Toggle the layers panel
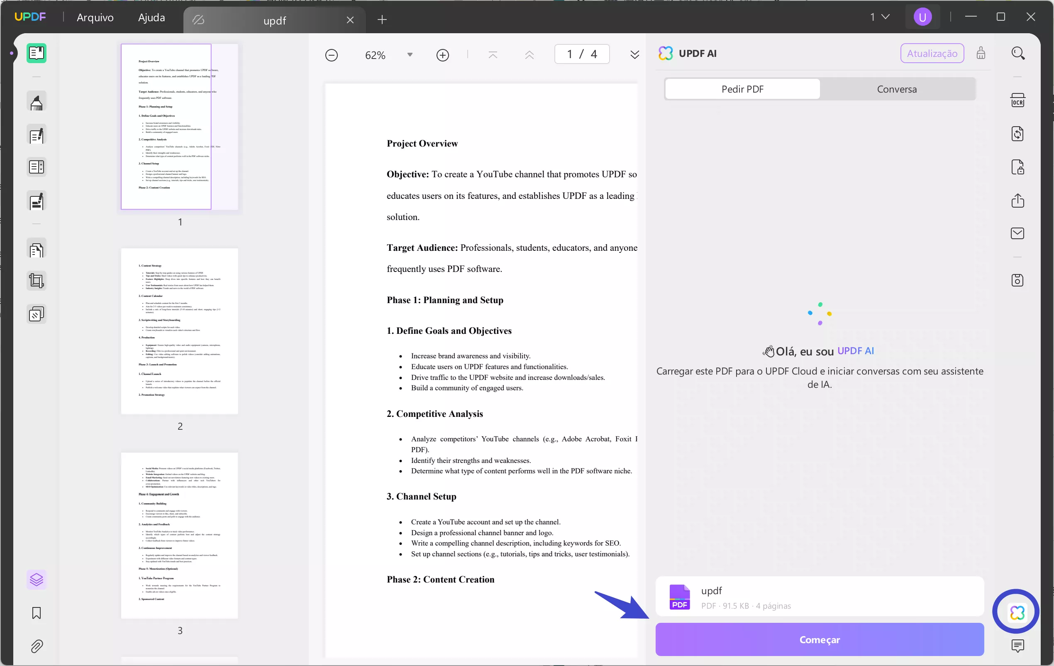Image resolution: width=1054 pixels, height=666 pixels. tap(37, 580)
